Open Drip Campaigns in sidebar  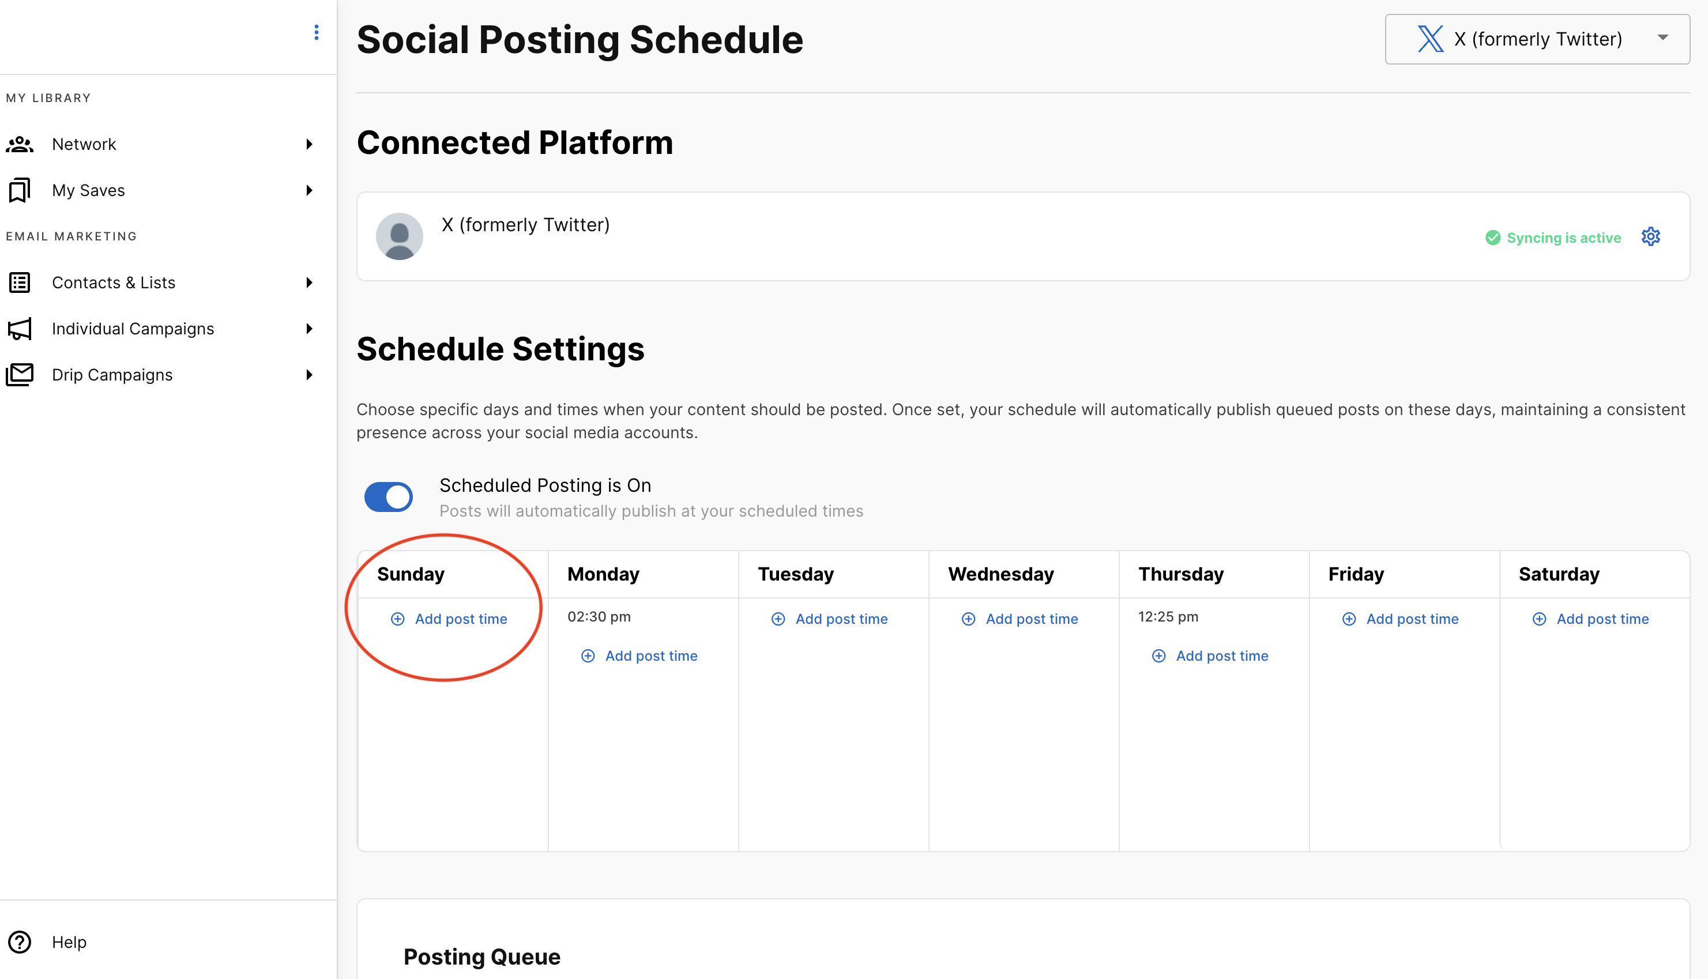click(x=112, y=375)
